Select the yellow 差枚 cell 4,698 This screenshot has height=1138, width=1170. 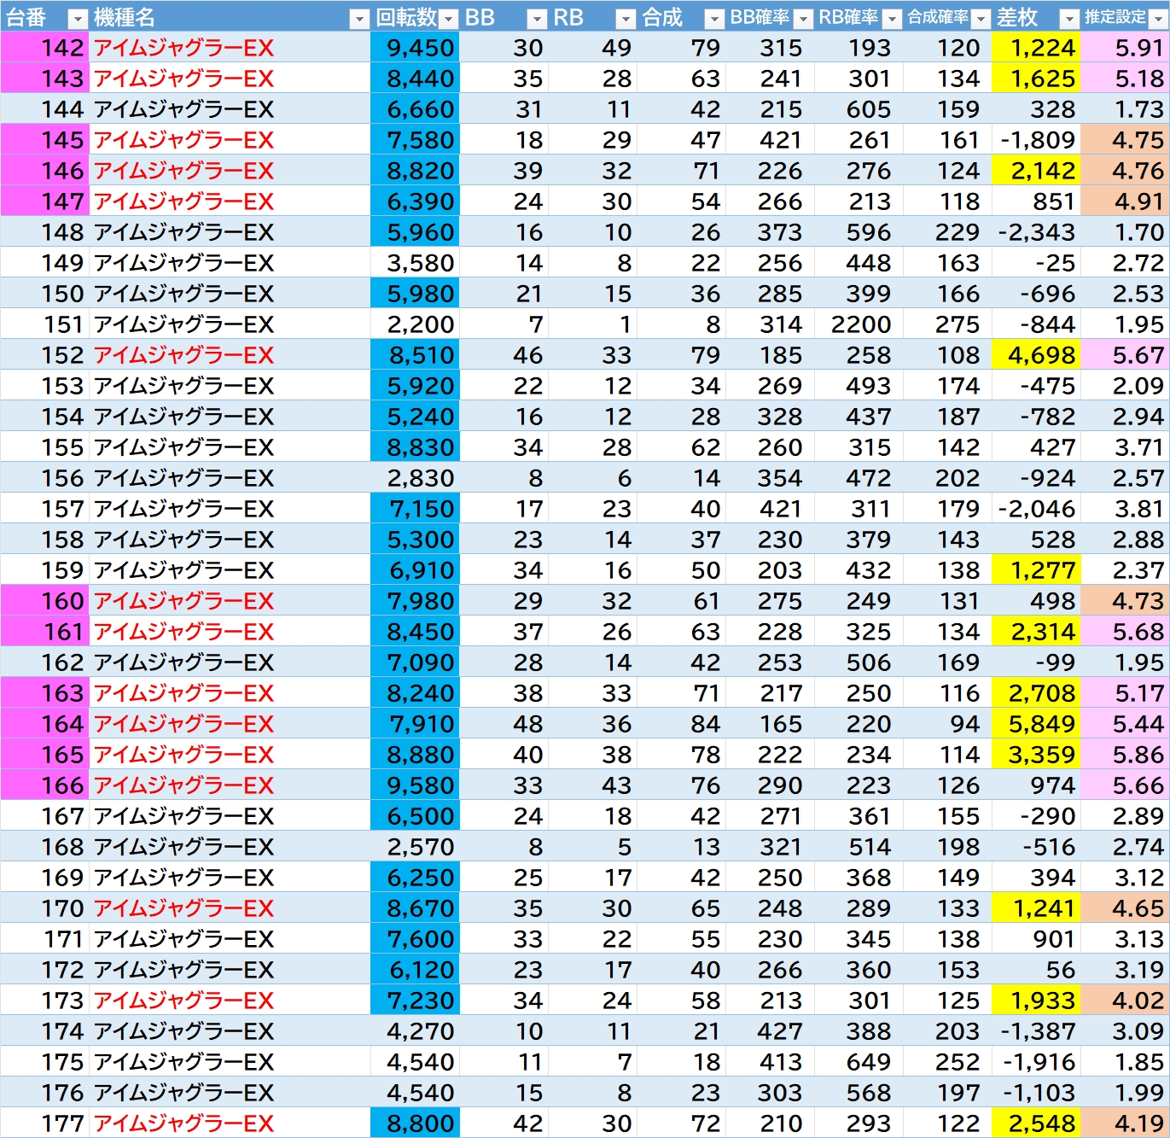1036,355
